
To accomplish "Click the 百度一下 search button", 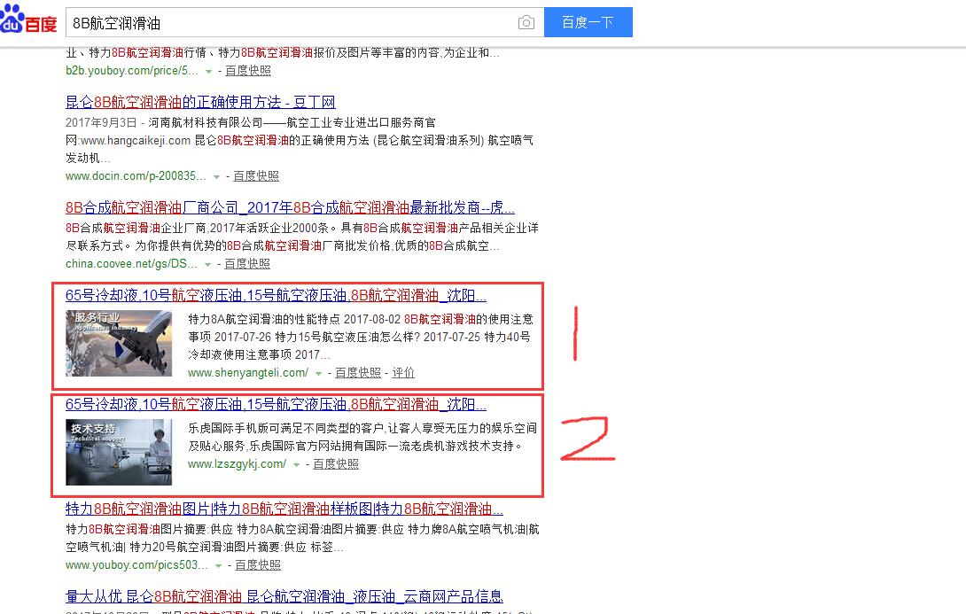I will pyautogui.click(x=588, y=22).
